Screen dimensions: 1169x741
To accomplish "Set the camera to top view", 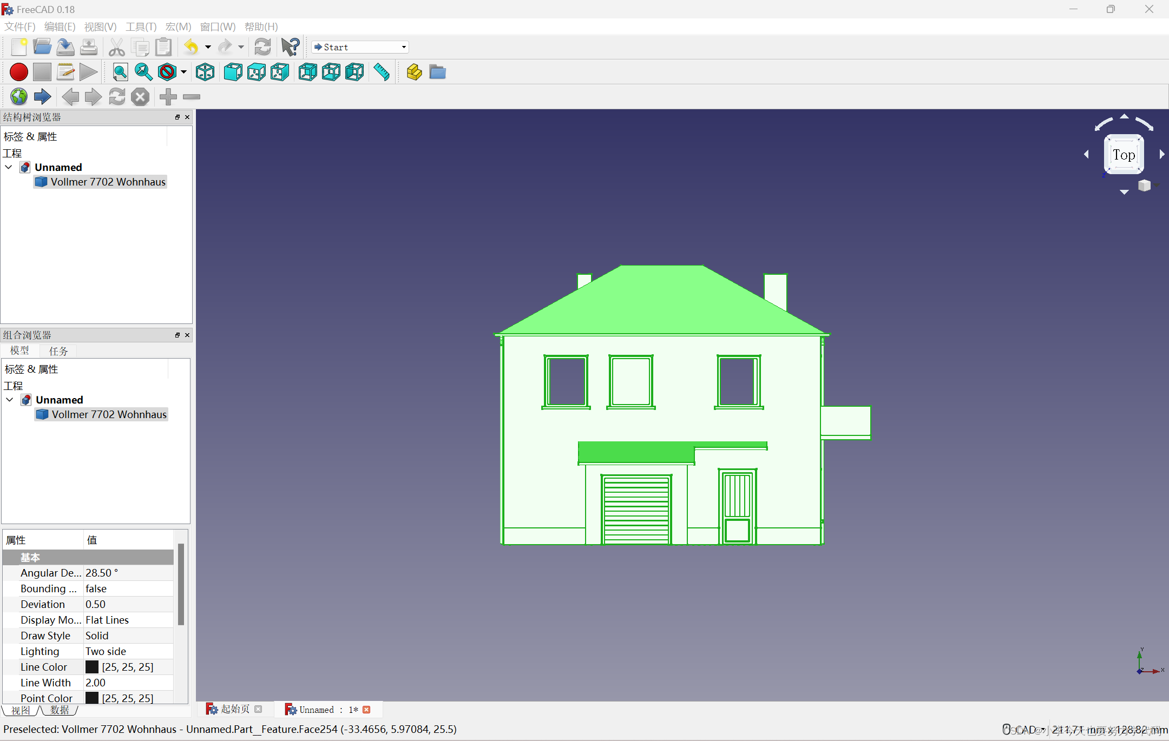I will coord(256,72).
